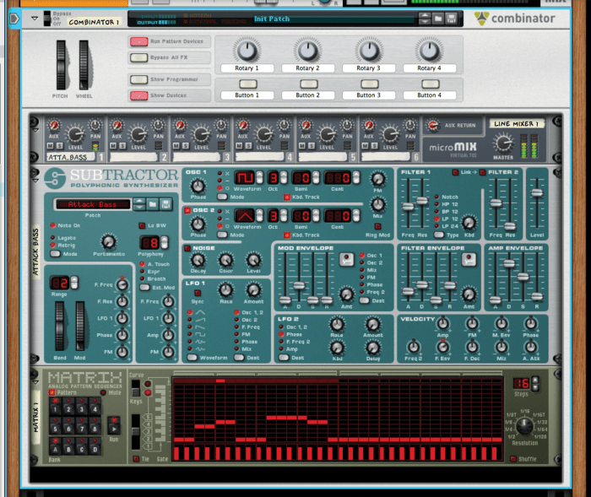591x497 pixels.
Task: Click the LFO 2 Amount knob
Action: click(373, 324)
